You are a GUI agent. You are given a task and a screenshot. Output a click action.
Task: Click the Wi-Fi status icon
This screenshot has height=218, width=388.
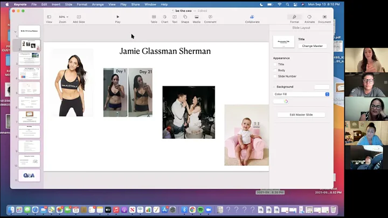click(x=279, y=4)
